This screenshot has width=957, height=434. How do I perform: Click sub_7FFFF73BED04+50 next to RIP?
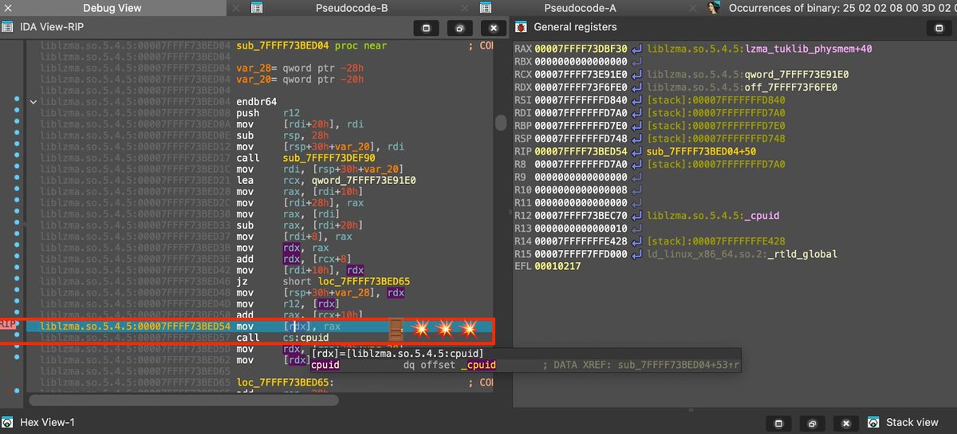click(702, 151)
